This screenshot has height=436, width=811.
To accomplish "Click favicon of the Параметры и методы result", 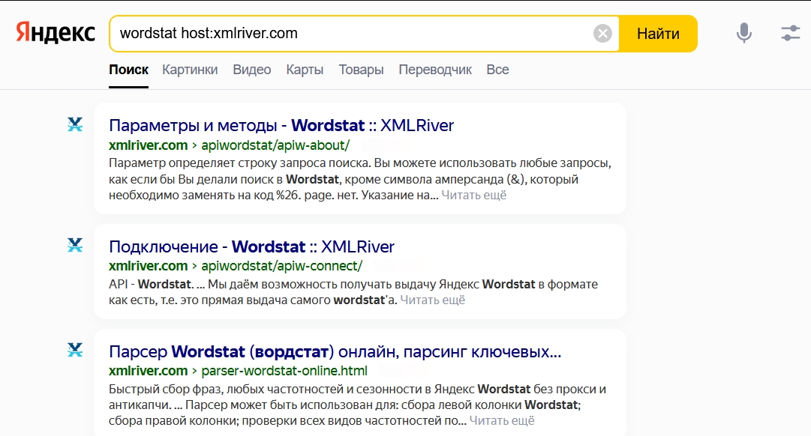I will (75, 124).
